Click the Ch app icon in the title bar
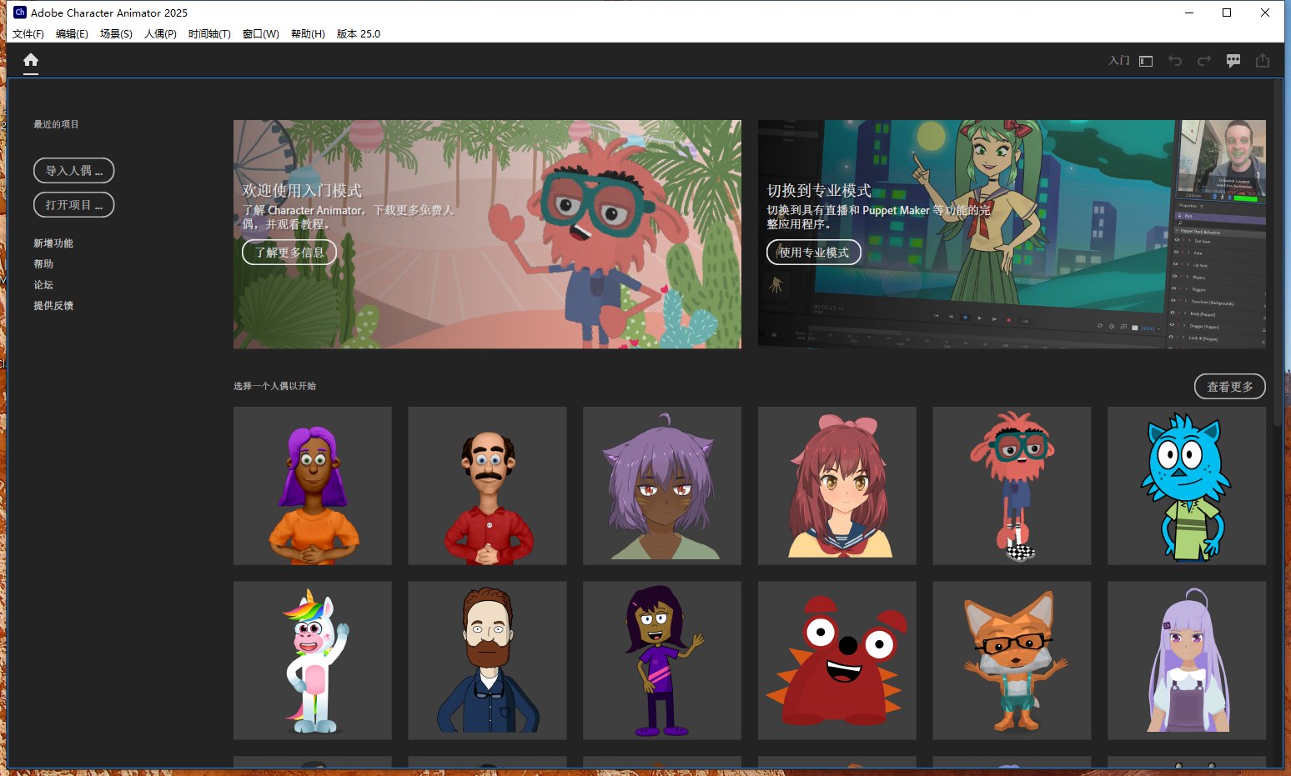The width and height of the screenshot is (1291, 776). (x=14, y=13)
